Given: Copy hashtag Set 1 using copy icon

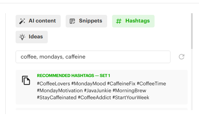Looking at the screenshot, I should pyautogui.click(x=26, y=80).
